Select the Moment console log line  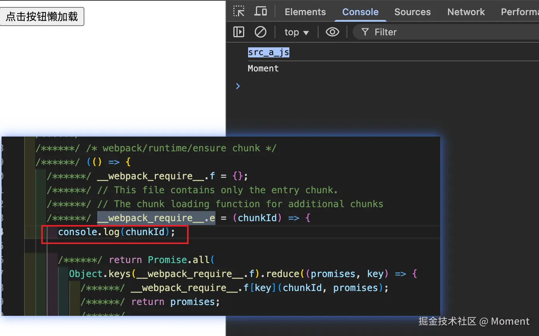[x=263, y=69]
